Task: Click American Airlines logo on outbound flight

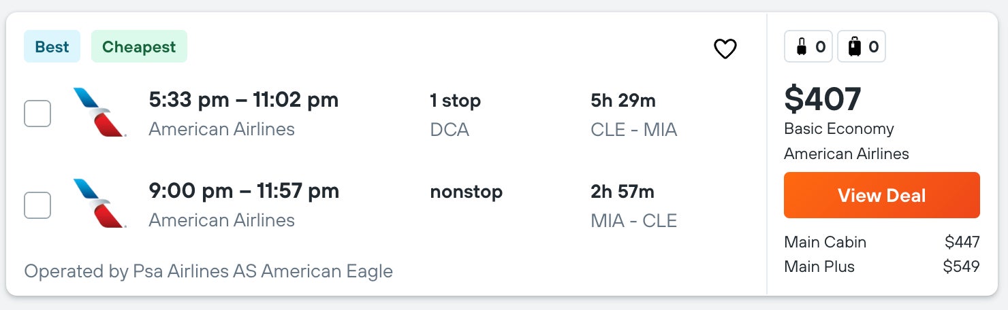Action: point(99,112)
